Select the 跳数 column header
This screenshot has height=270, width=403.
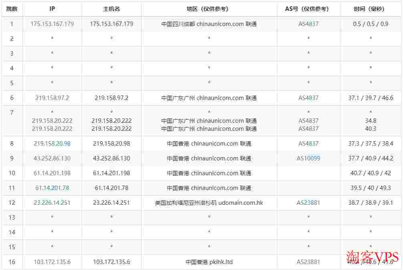tap(12, 9)
